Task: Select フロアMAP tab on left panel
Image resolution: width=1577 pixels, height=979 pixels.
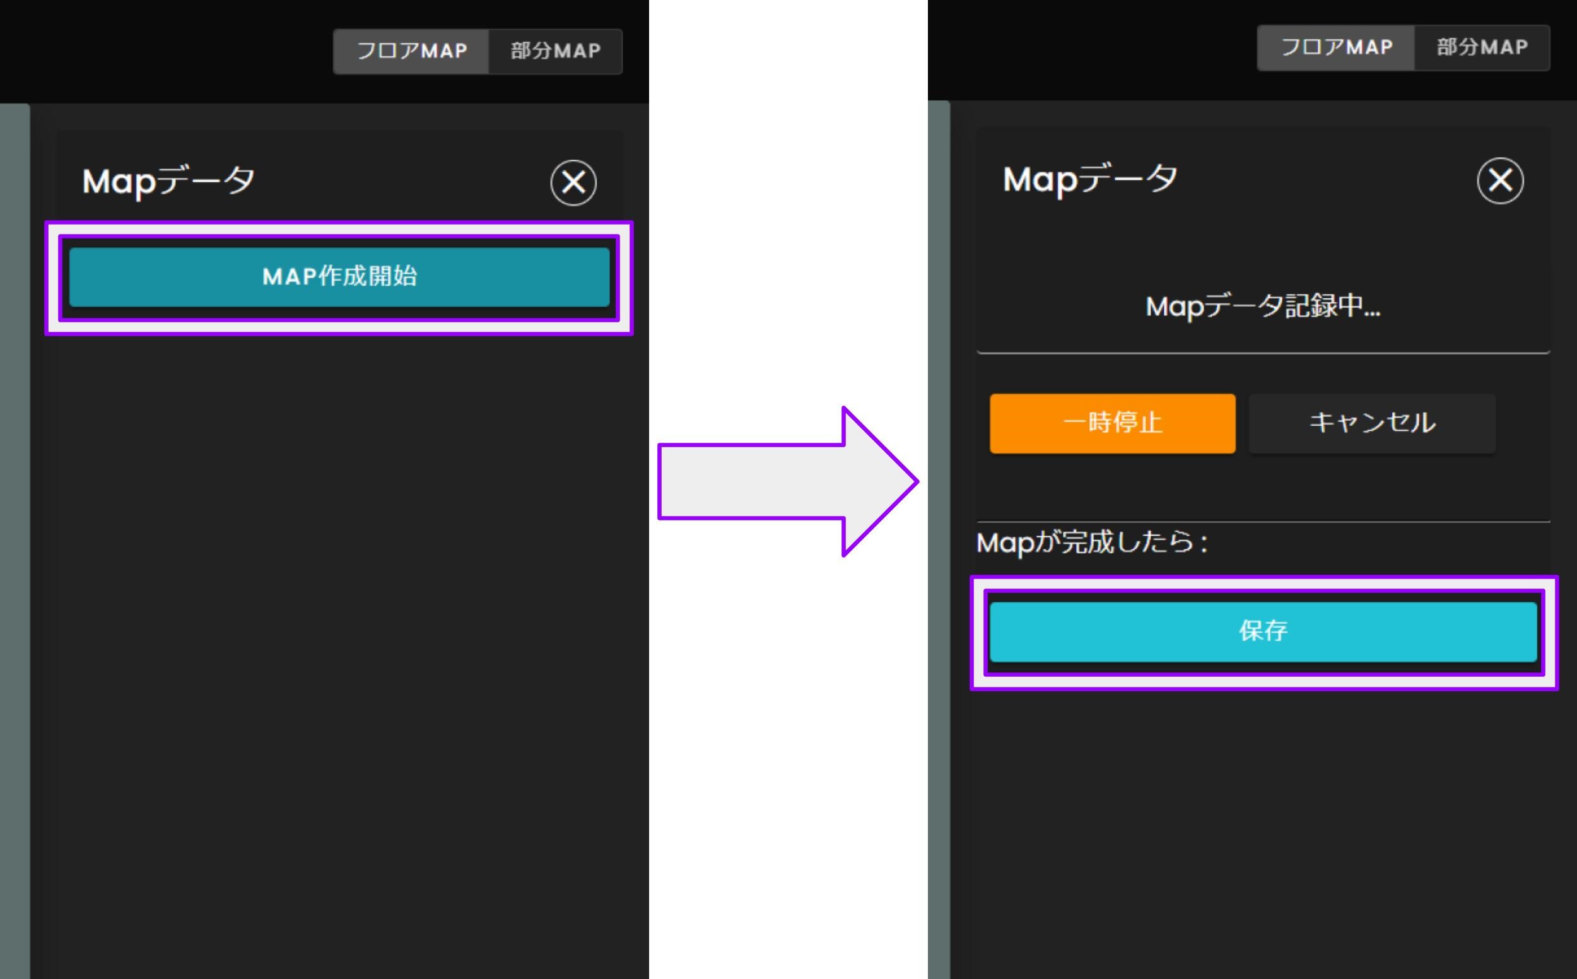Action: coord(412,50)
